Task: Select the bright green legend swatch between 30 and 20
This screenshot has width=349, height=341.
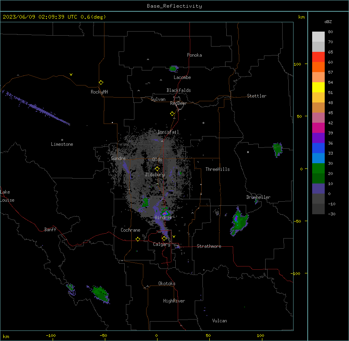Action: click(318, 168)
